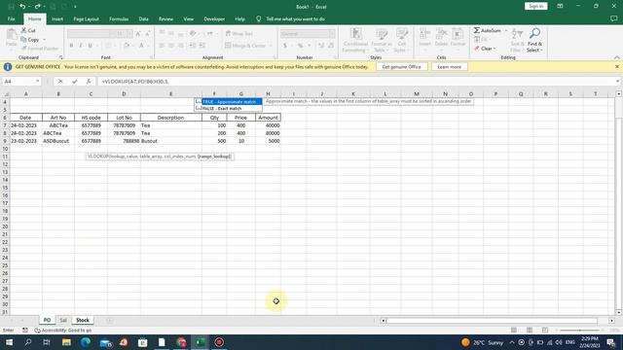Click the Excel taskbar icon

(200, 342)
